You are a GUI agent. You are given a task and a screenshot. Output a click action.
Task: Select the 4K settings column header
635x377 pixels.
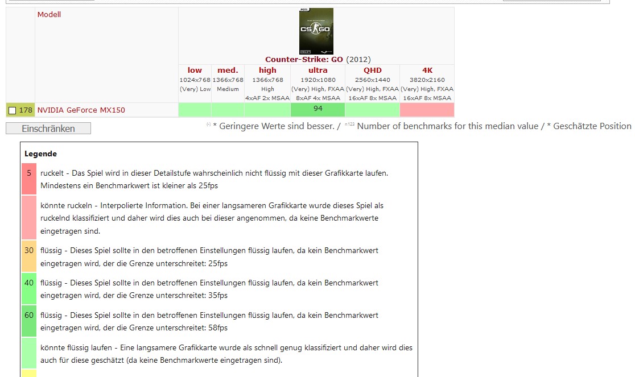[427, 71]
